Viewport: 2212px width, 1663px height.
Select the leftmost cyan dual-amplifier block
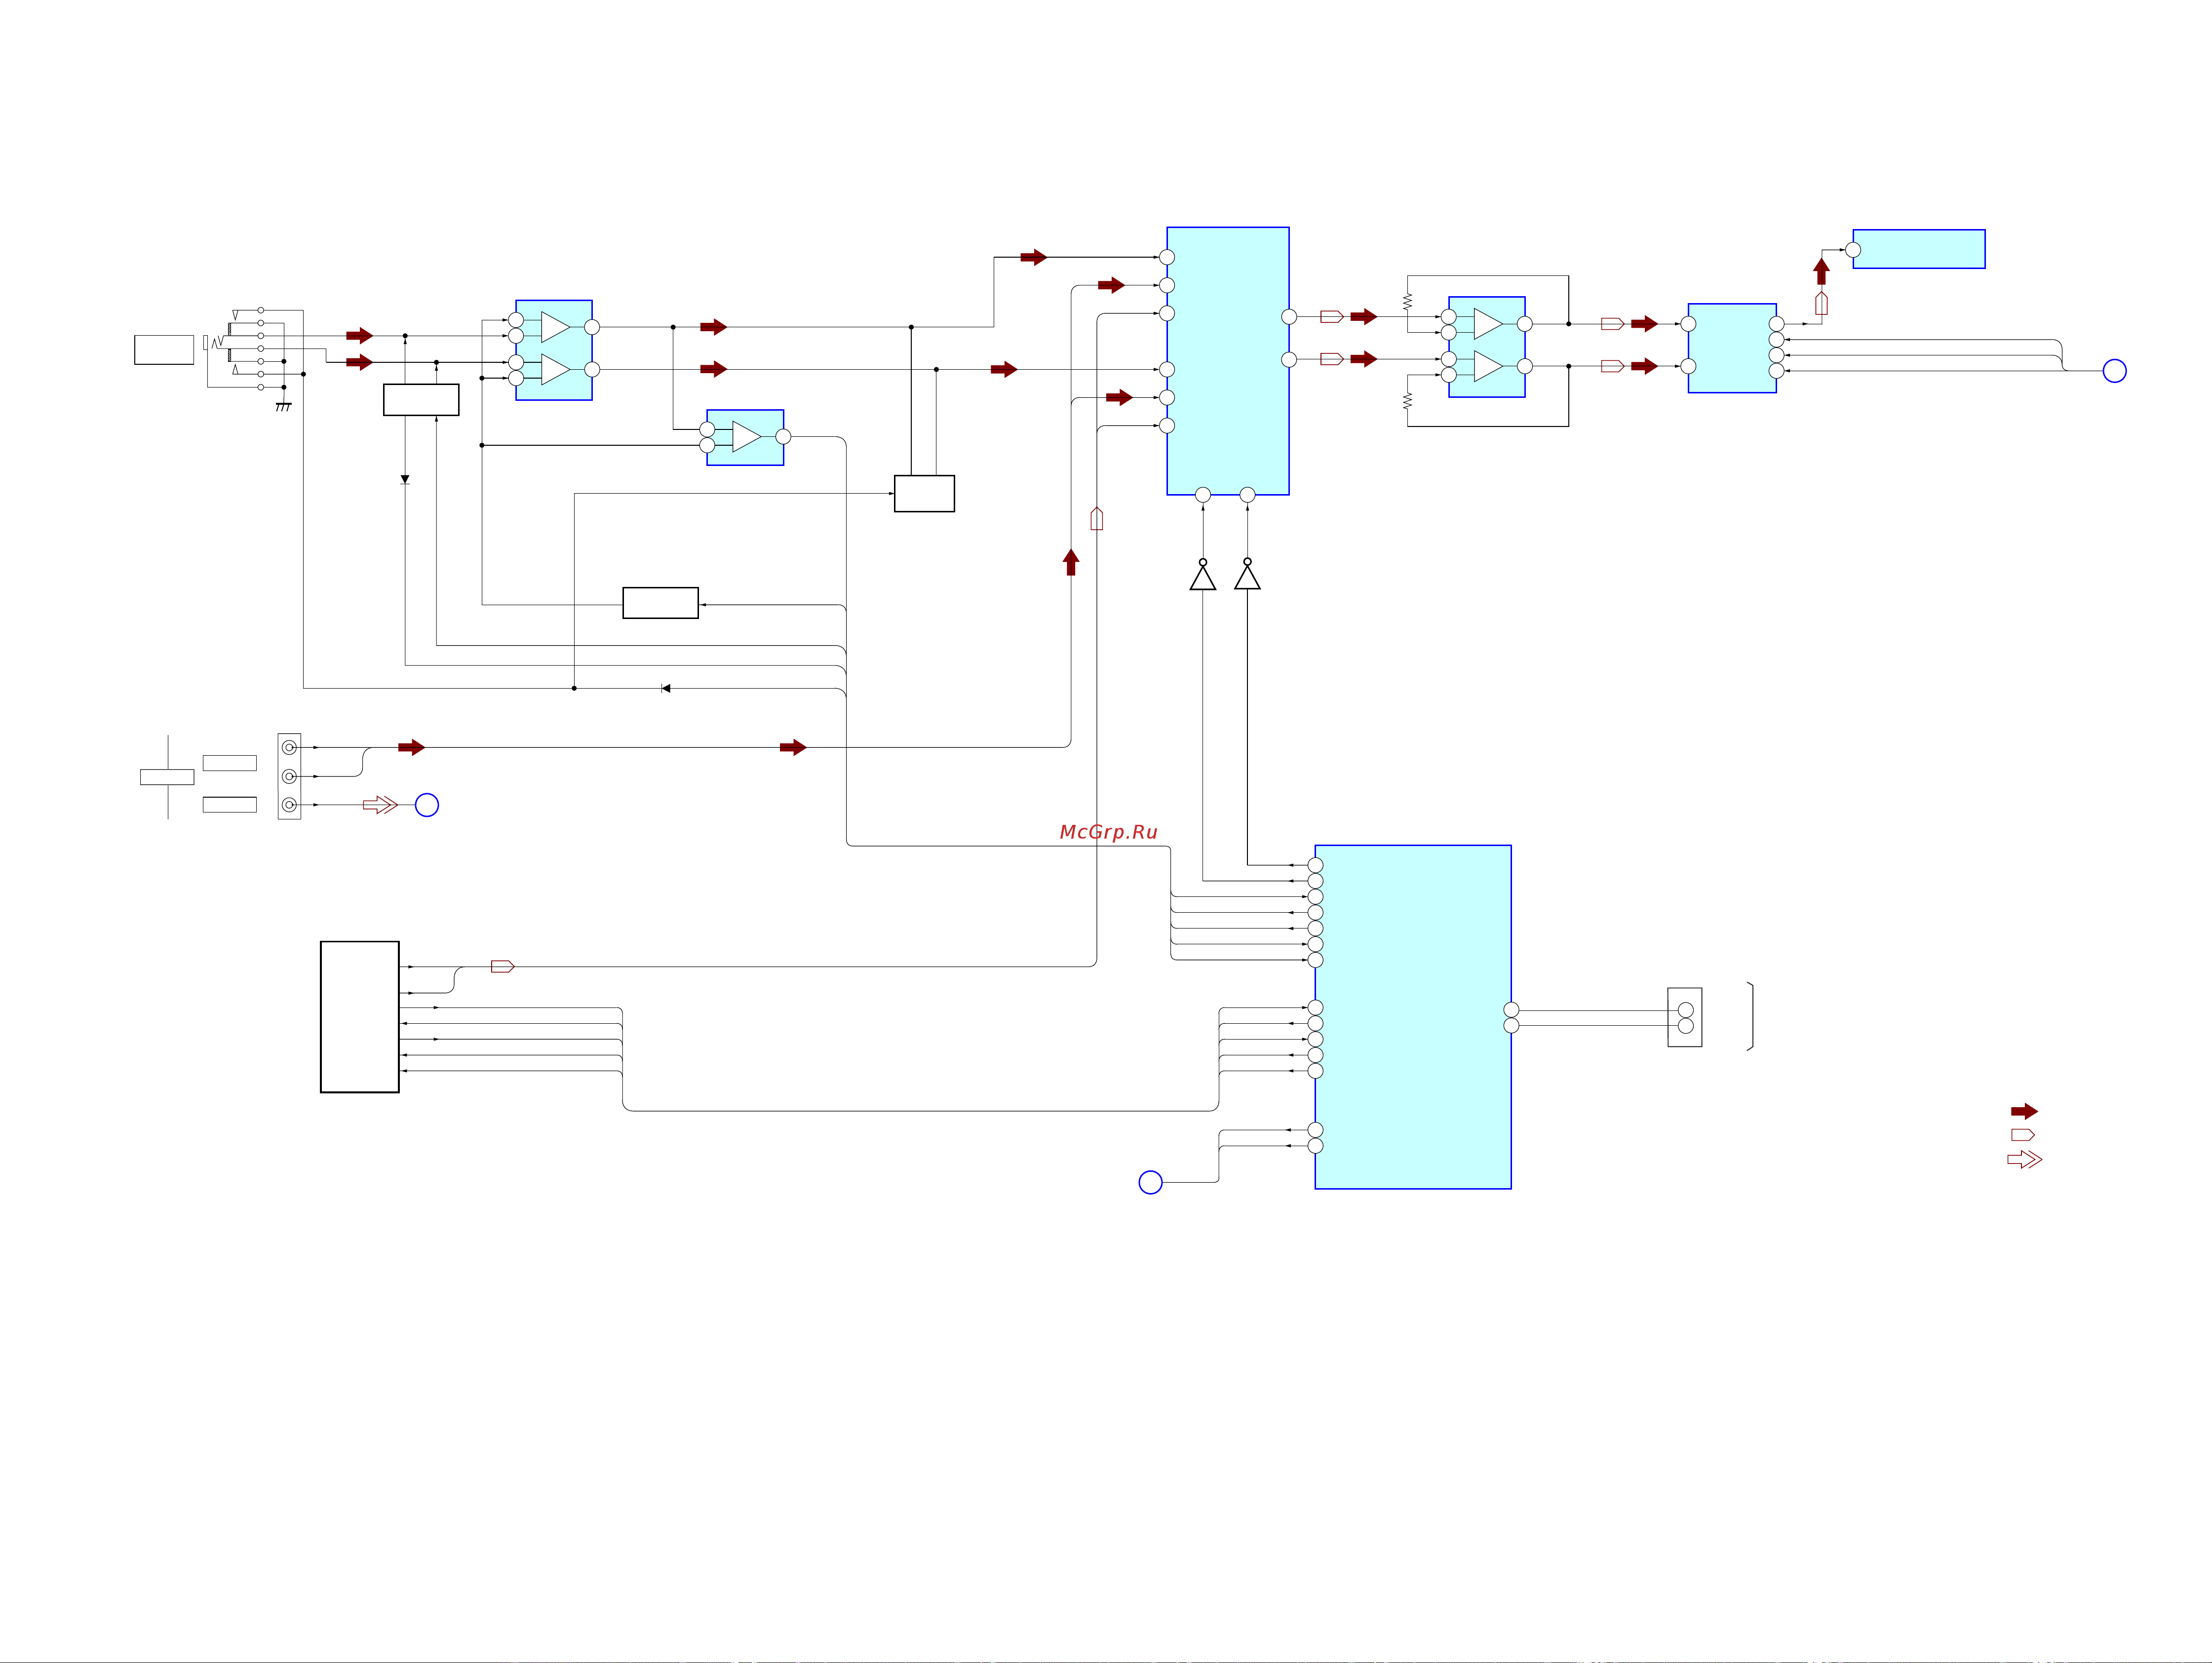554,350
